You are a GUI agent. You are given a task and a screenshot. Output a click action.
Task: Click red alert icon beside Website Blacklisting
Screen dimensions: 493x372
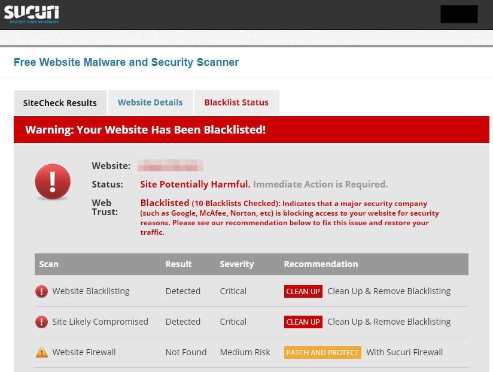click(41, 291)
